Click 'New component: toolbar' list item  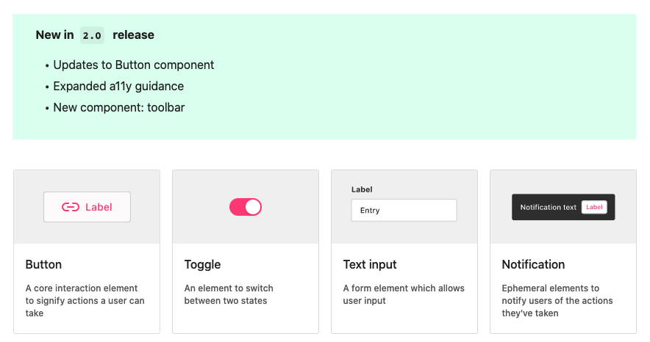(x=119, y=108)
